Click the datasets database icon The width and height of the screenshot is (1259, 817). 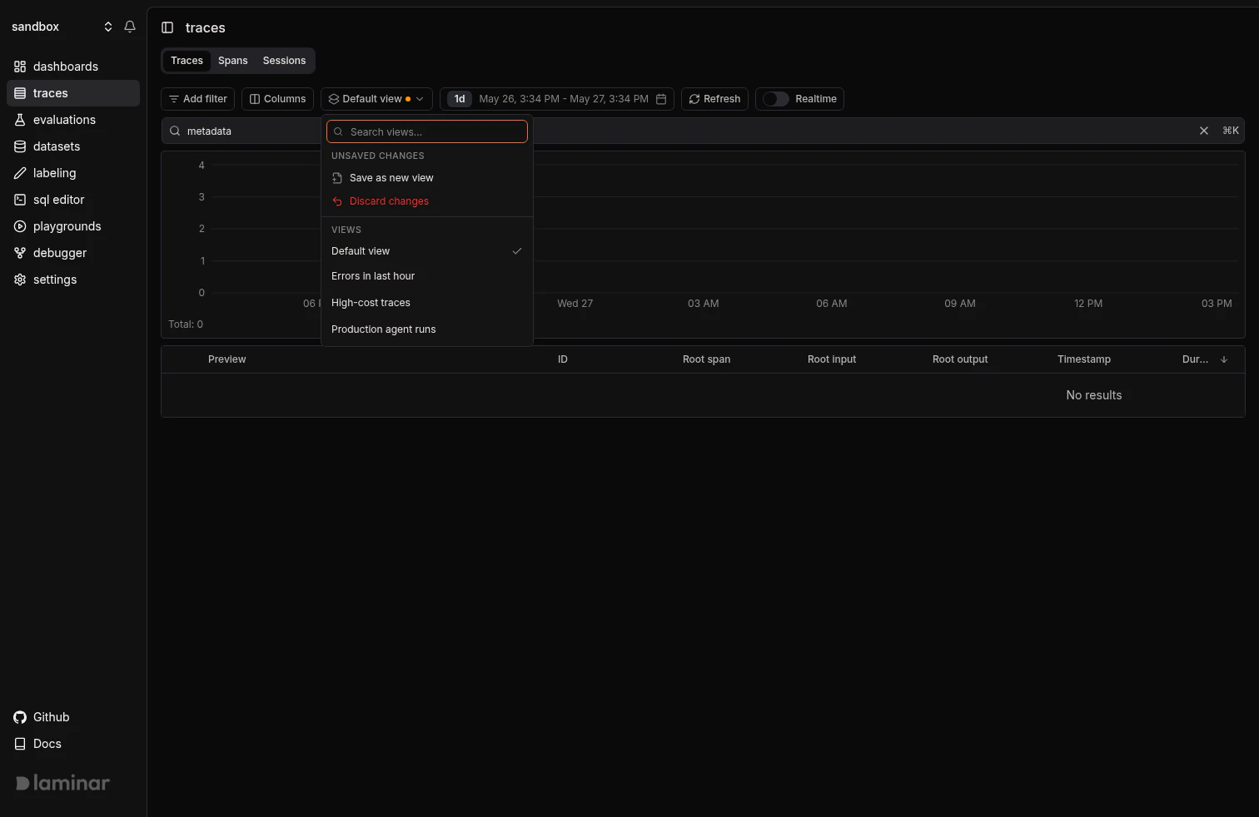click(x=20, y=146)
